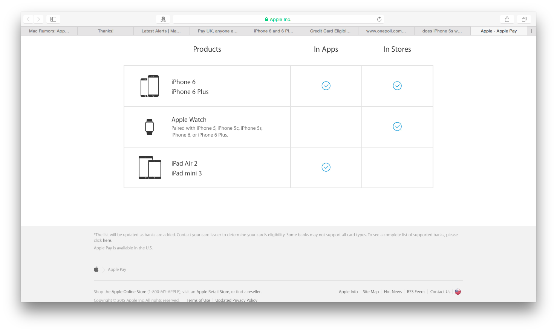Image resolution: width=557 pixels, height=332 pixels.
Task: Click iPhone 6 In Apps checkmark
Action: (x=326, y=86)
